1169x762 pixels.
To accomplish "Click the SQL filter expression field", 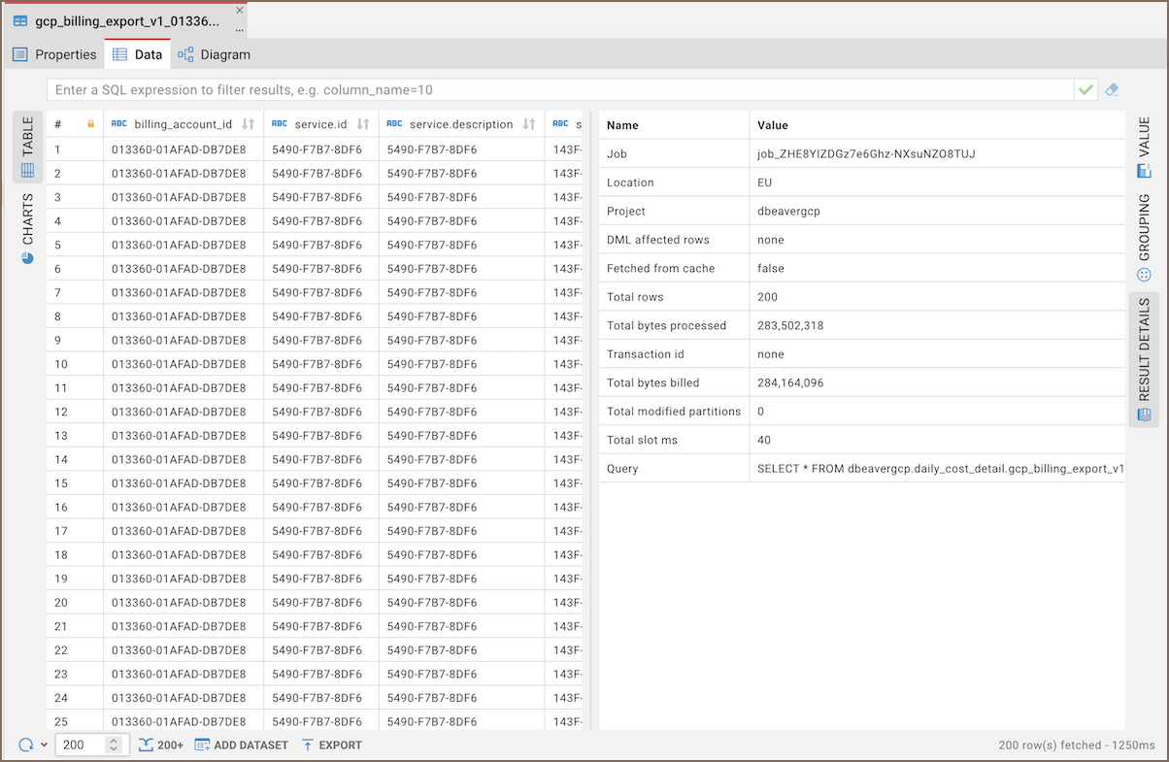I will [558, 90].
